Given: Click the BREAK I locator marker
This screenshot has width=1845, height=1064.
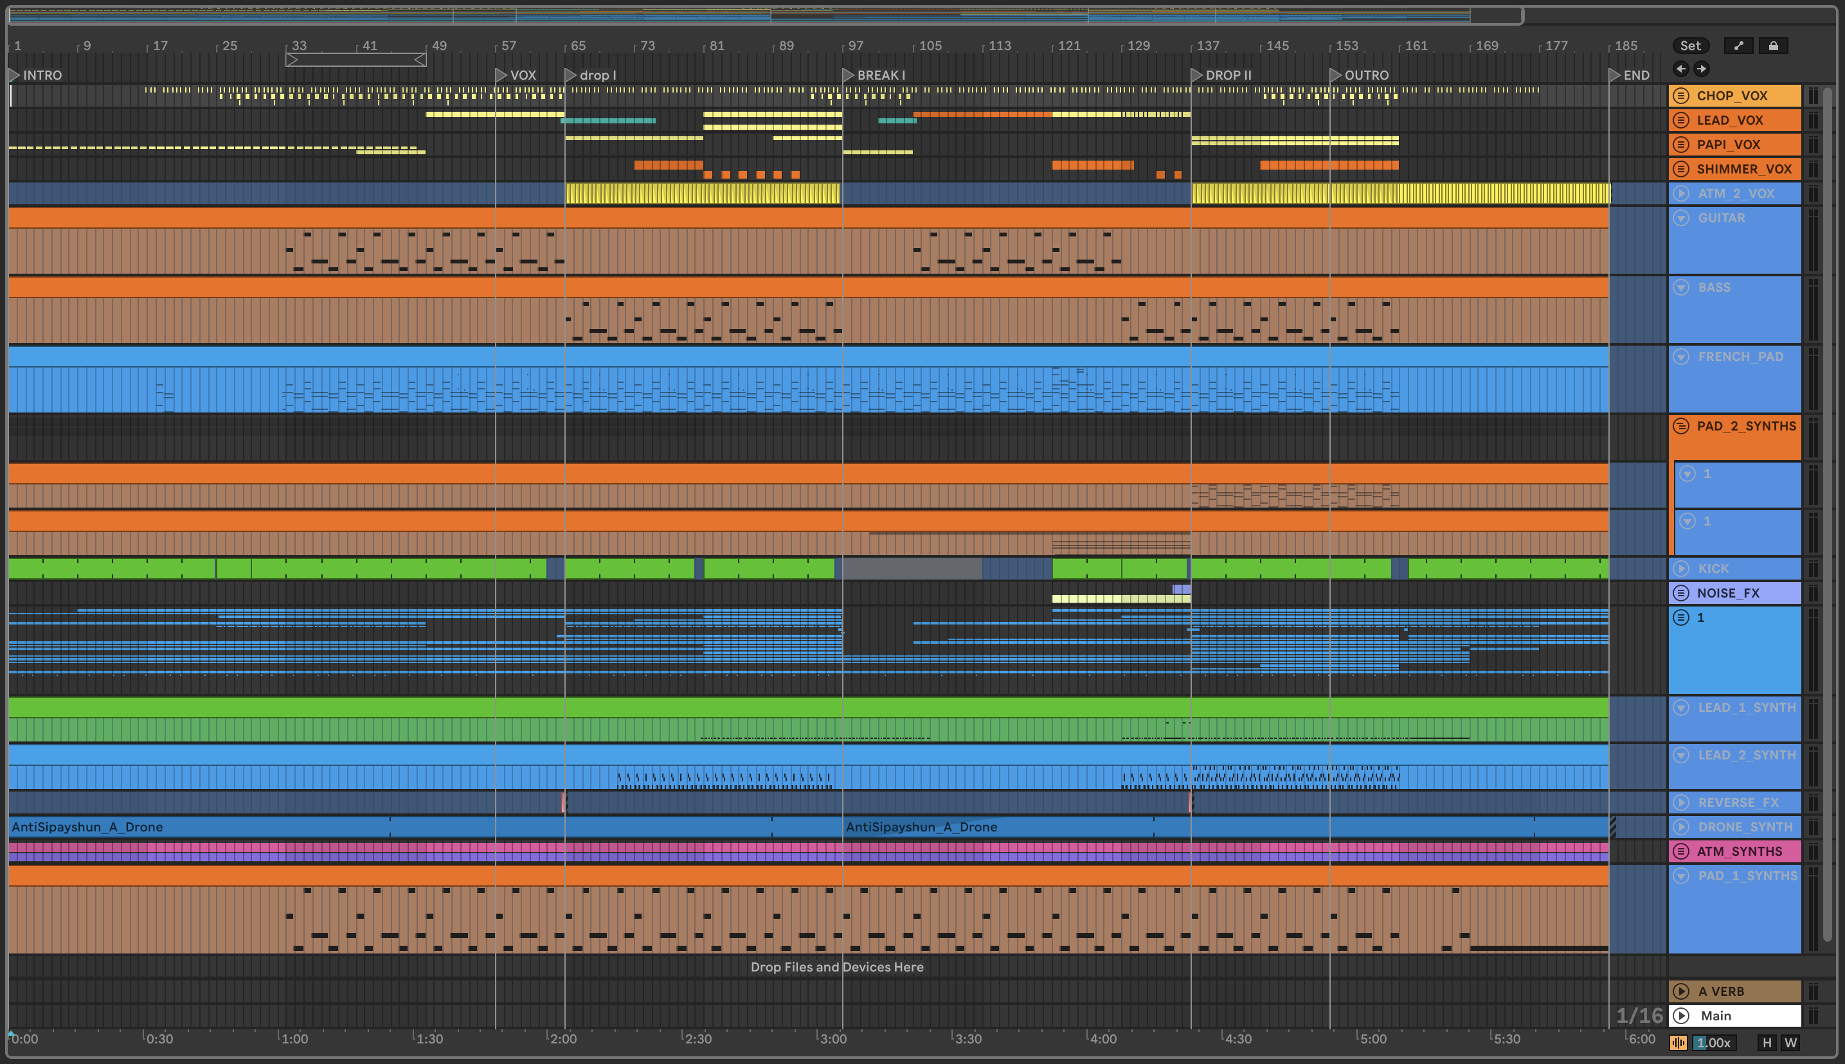Looking at the screenshot, I should (x=848, y=75).
